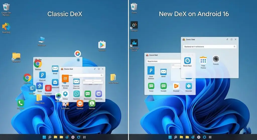This screenshot has height=140, width=257.
Task: Open the dark circular clock app in New DeX window
Action: (x=216, y=59)
